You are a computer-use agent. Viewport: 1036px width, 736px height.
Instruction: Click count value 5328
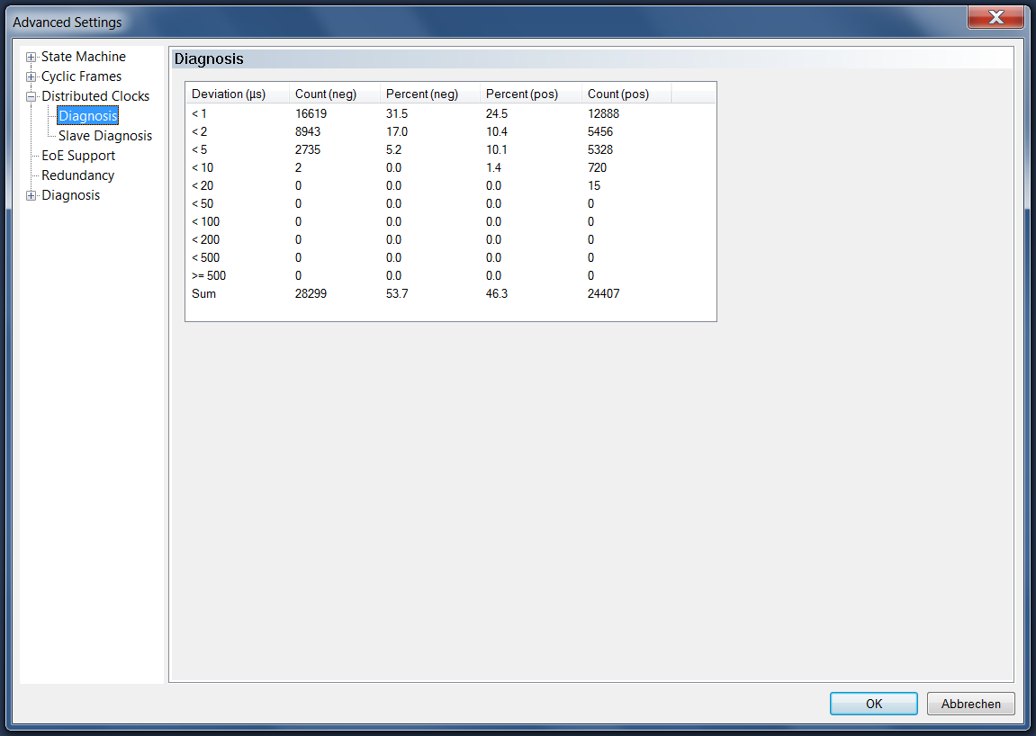pos(600,149)
